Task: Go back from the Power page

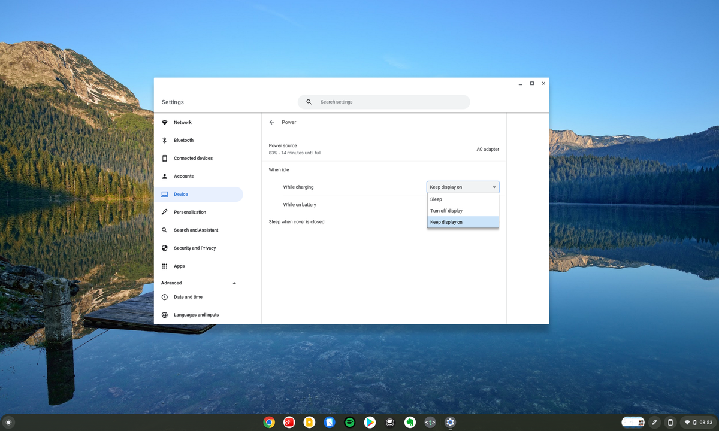Action: [x=272, y=122]
